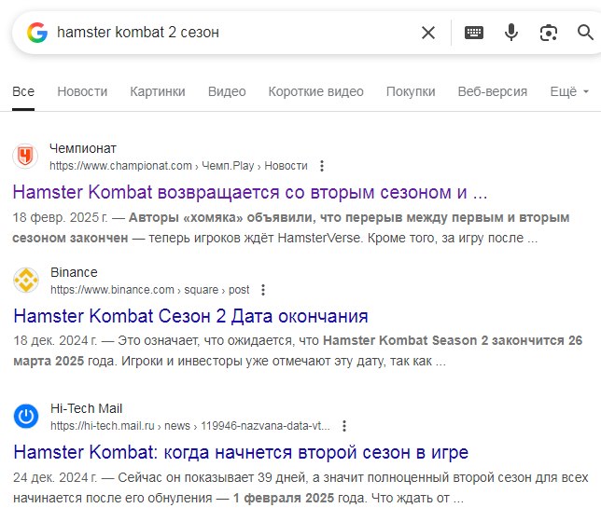Image resolution: width=601 pixels, height=508 pixels.
Task: Submit search with magnifying glass icon
Action: click(x=585, y=33)
